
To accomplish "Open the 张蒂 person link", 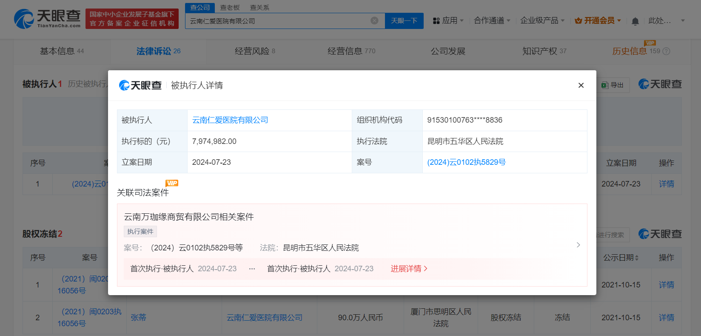I will point(138,318).
